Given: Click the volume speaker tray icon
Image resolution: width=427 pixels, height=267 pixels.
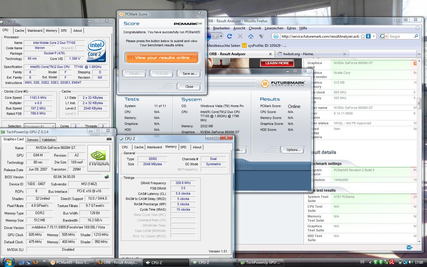Looking at the screenshot, I should (411, 262).
